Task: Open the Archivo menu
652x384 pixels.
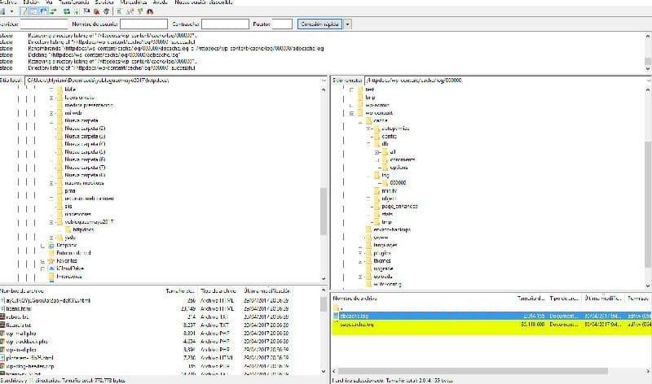Action: (x=8, y=2)
